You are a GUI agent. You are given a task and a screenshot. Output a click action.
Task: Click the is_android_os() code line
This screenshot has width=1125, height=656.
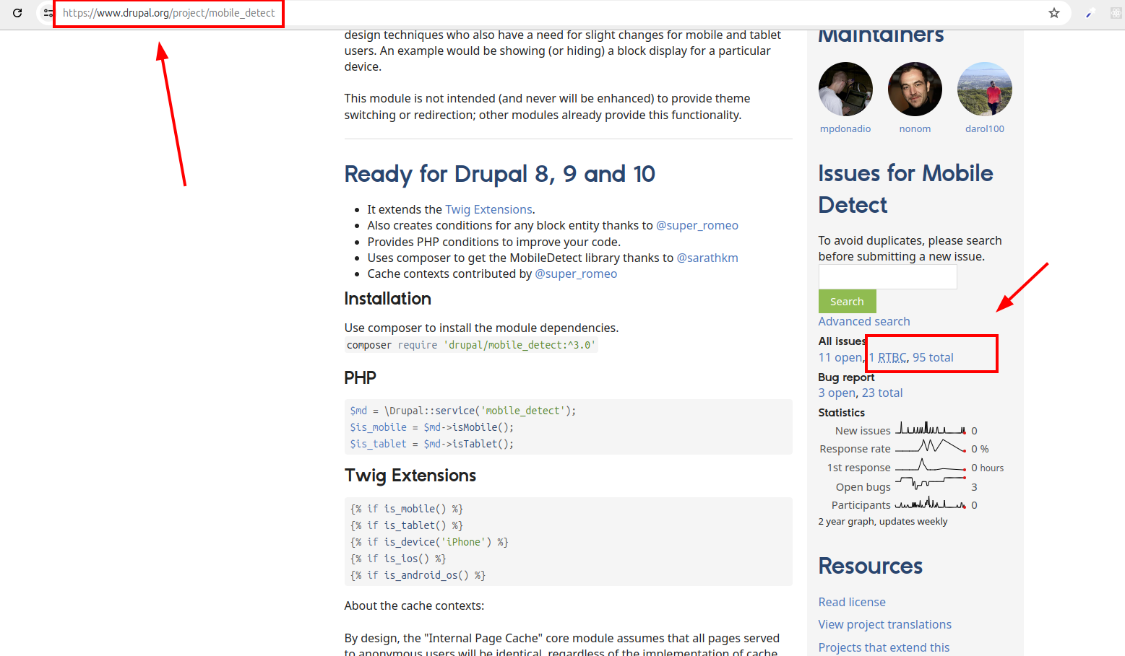pos(418,576)
